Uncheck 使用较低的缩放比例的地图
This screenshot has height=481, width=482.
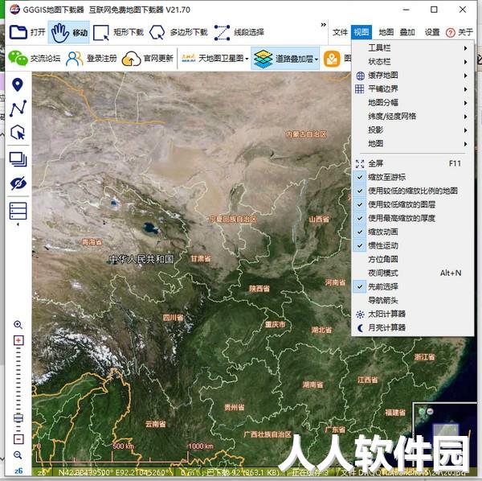[413, 191]
